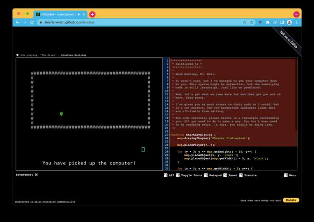Open the Extensions puzzle-piece menu
Screen dimensions: 314x222
(268, 22)
